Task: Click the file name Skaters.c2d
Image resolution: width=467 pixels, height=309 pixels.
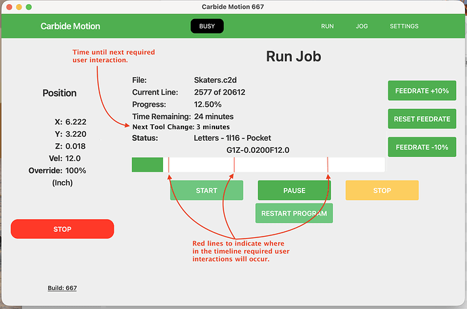Action: point(215,80)
